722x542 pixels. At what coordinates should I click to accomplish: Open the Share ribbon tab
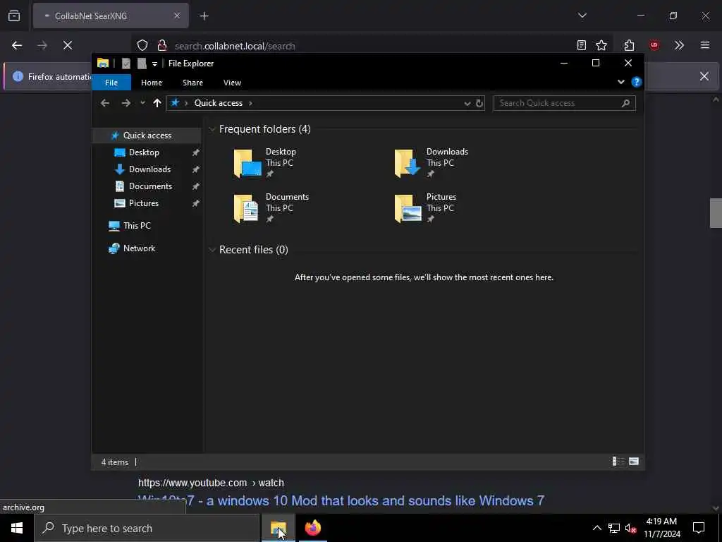[x=192, y=83]
